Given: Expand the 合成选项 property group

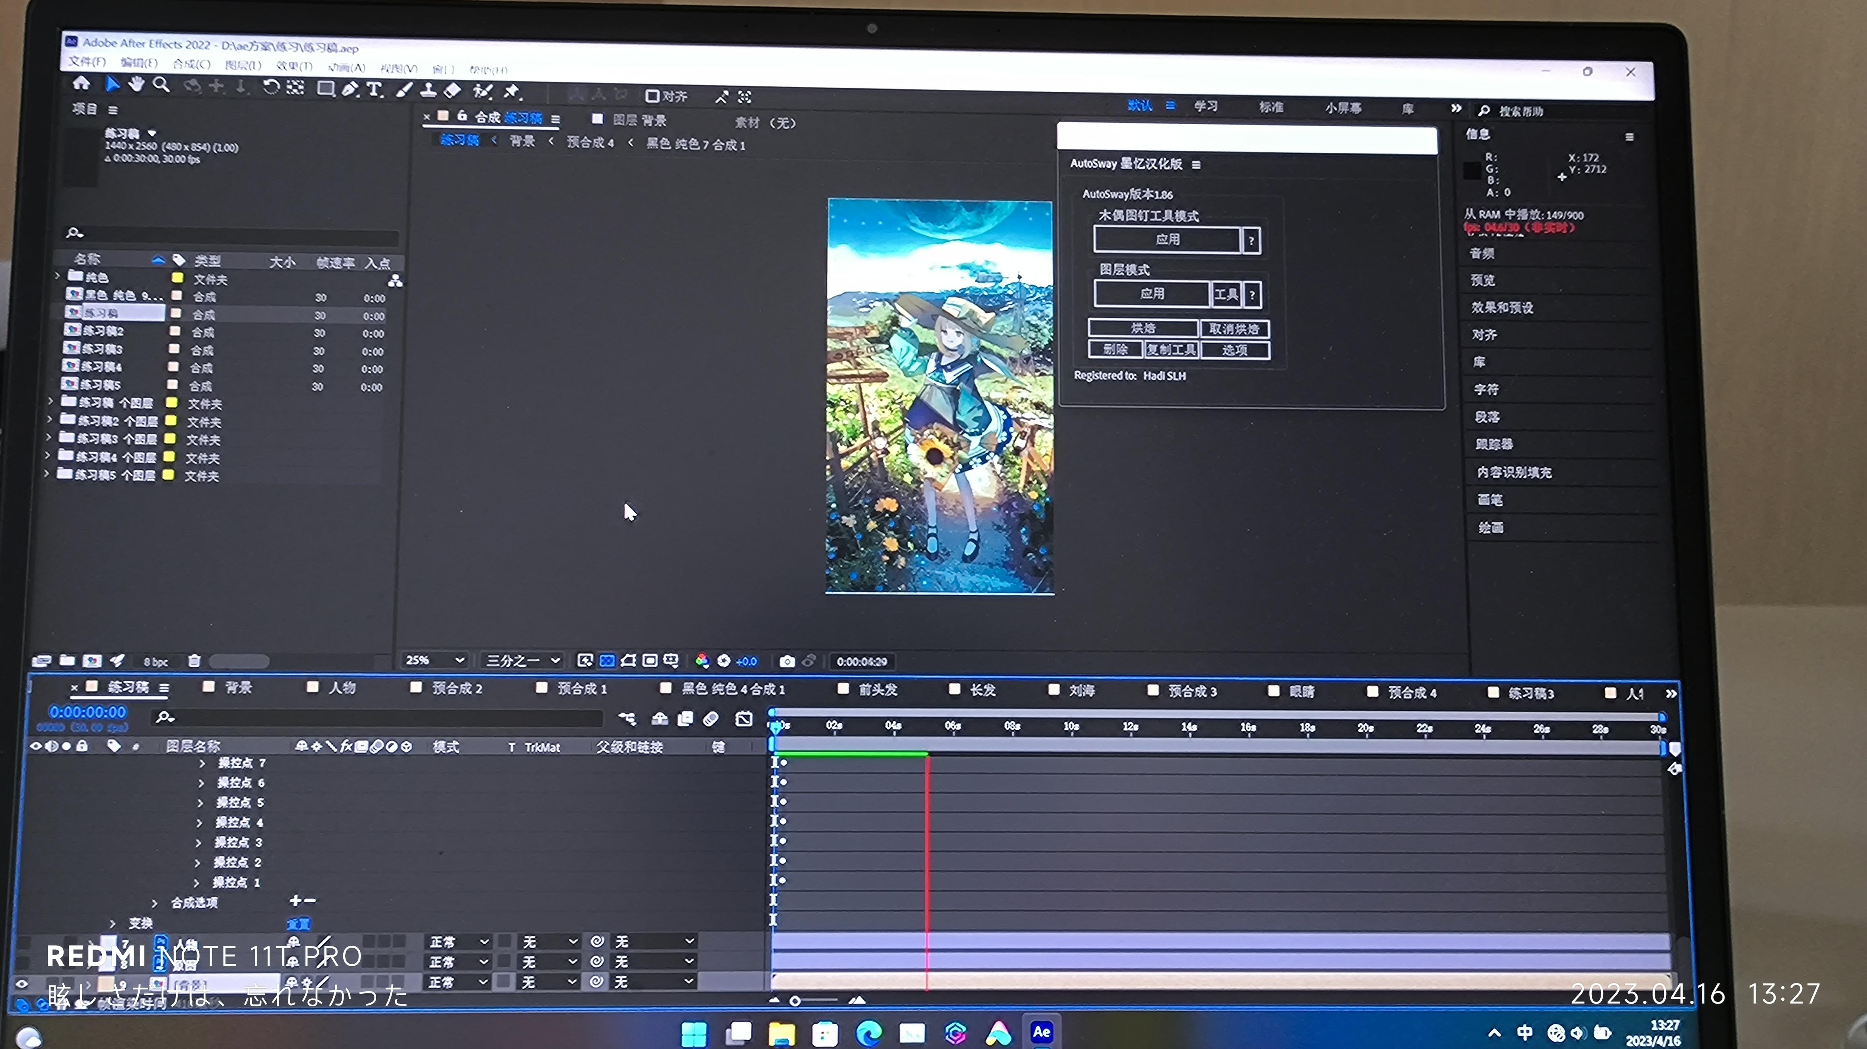Looking at the screenshot, I should [155, 903].
